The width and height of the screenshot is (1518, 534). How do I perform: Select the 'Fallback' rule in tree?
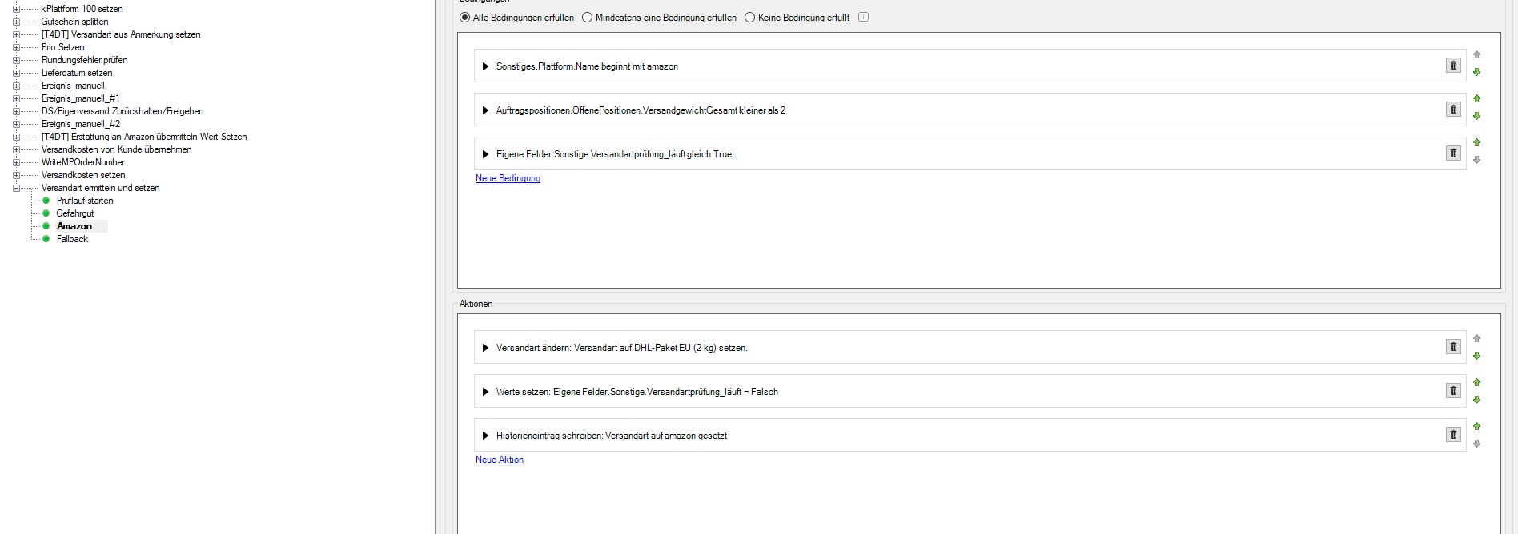[72, 239]
